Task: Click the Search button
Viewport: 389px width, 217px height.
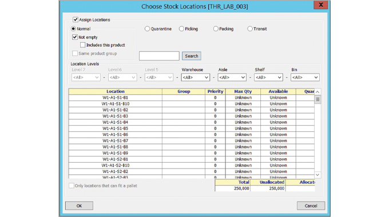Action: coord(192,56)
